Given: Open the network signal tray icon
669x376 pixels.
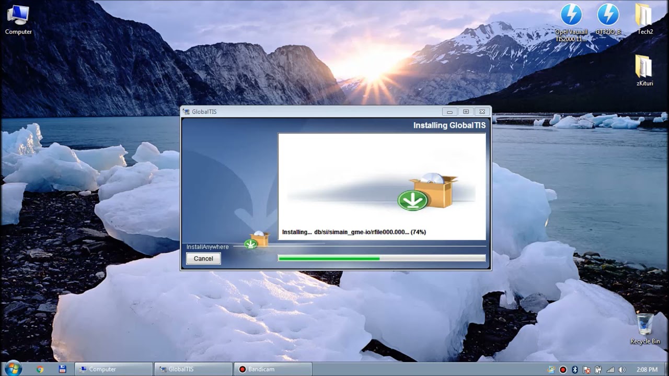Looking at the screenshot, I should coord(610,370).
